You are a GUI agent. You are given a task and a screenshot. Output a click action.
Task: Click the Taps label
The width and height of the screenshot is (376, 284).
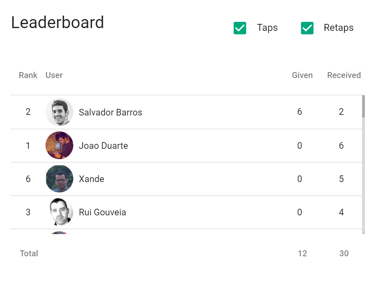click(x=267, y=28)
